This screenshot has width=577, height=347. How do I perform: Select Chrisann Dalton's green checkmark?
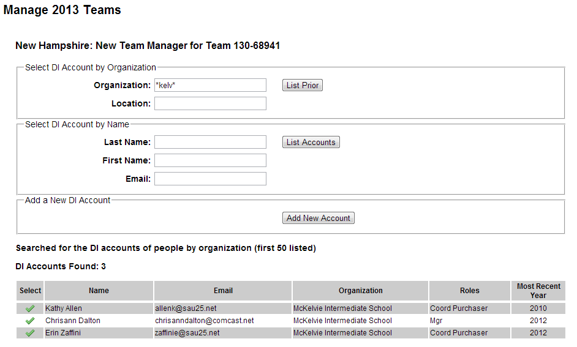pyautogui.click(x=30, y=321)
